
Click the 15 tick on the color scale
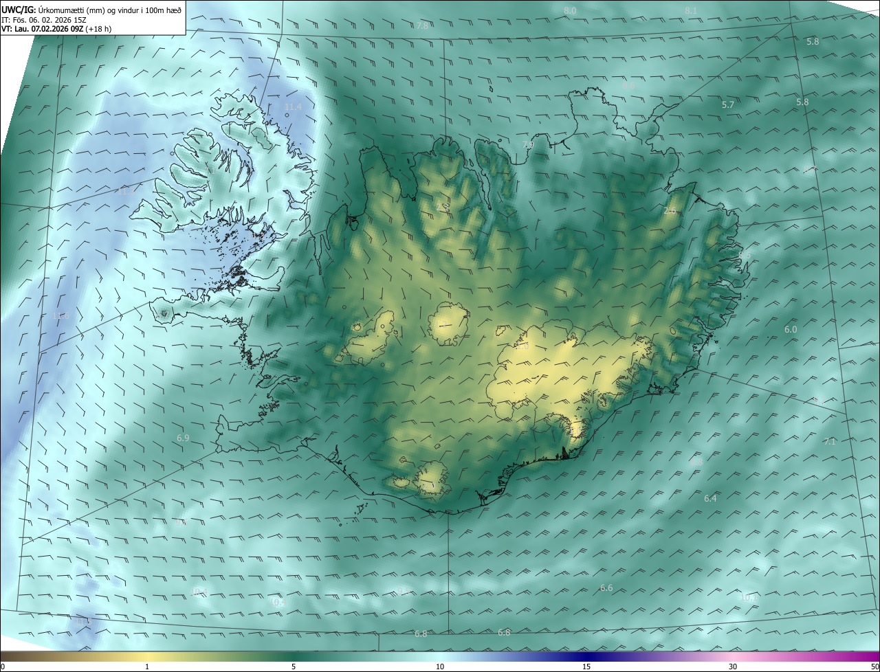[586, 667]
